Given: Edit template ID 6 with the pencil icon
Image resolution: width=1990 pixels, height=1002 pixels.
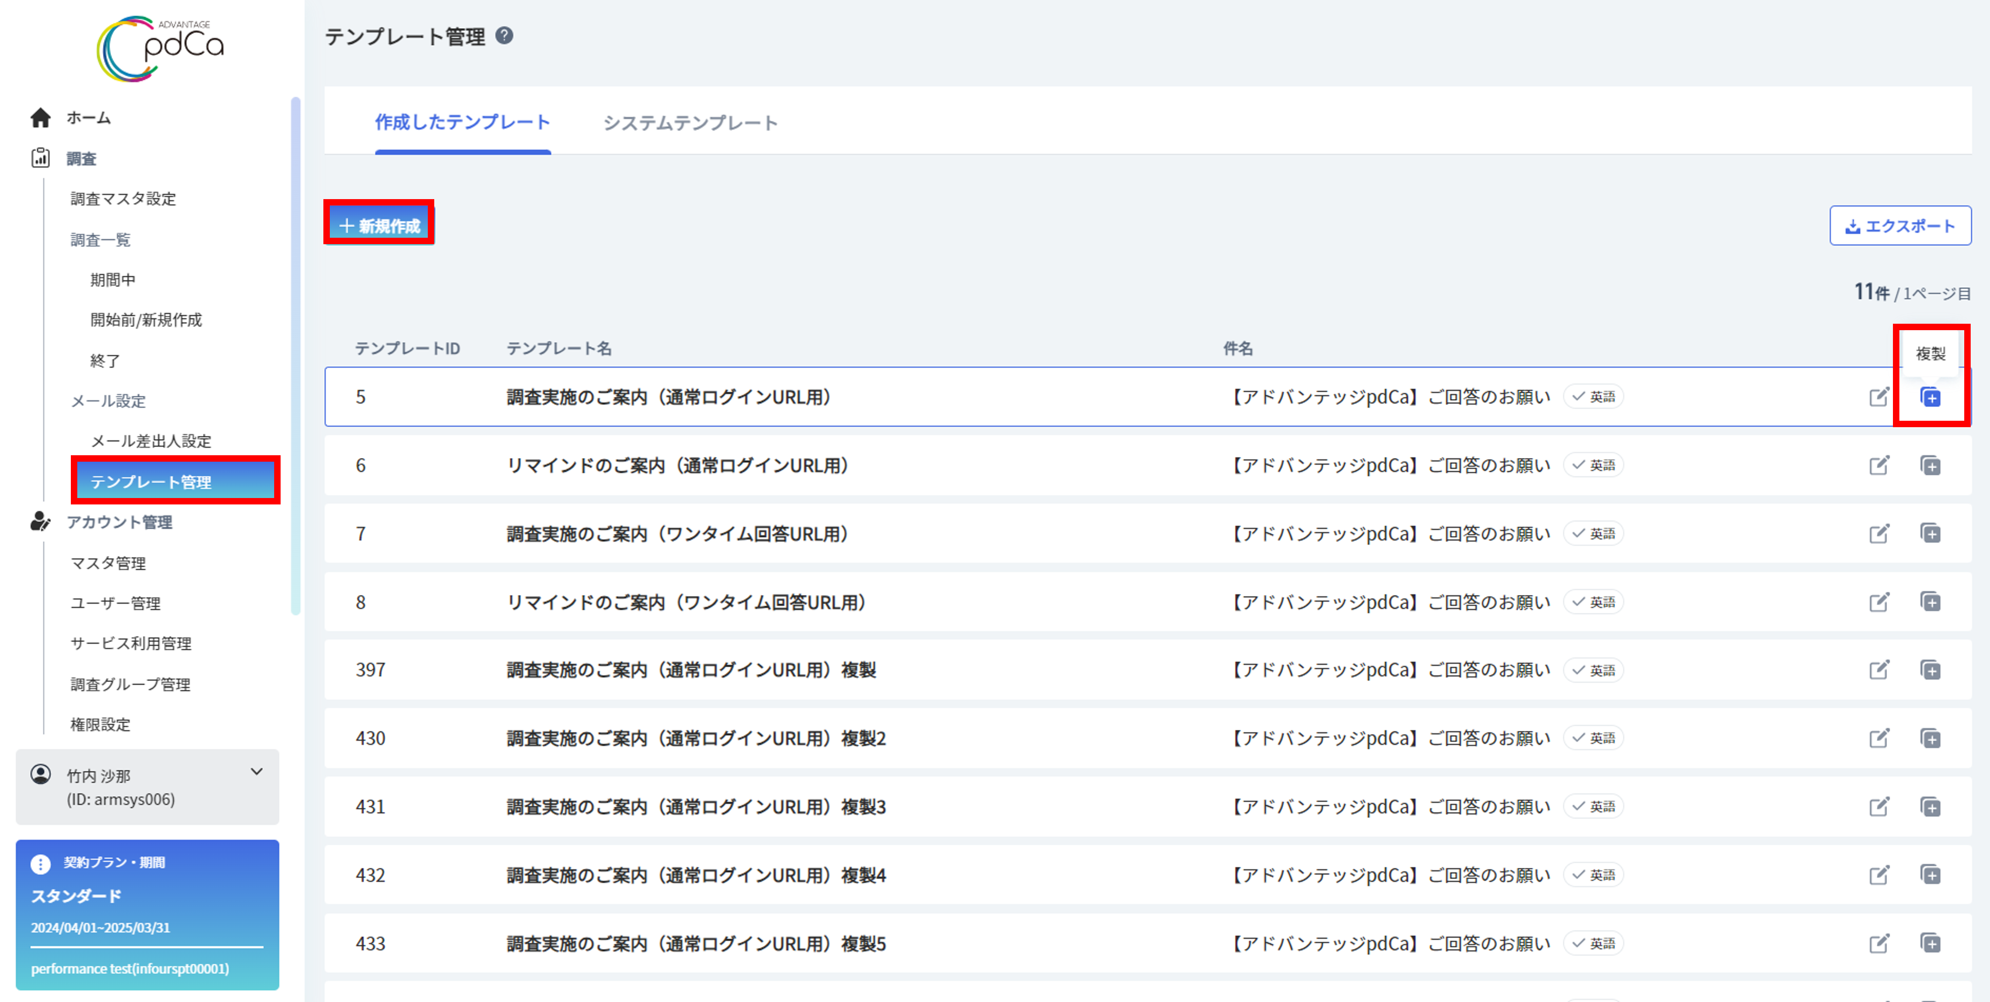Looking at the screenshot, I should [1879, 465].
